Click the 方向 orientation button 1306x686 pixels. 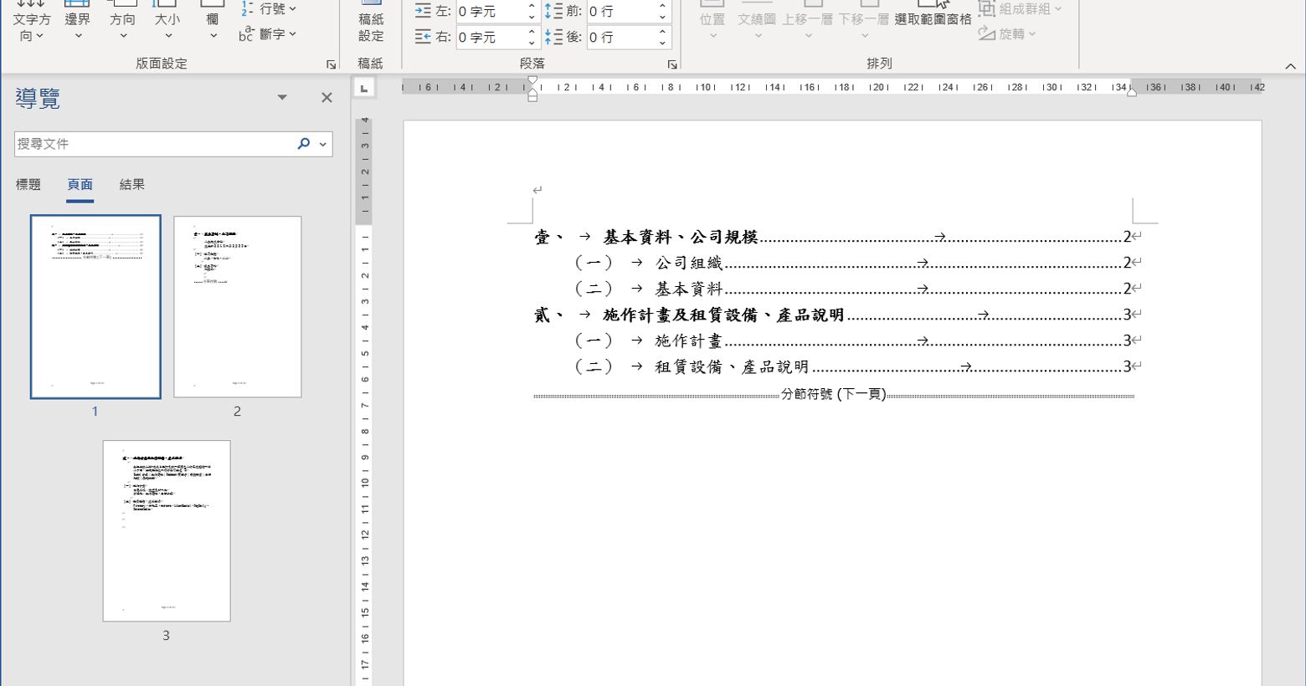122,25
